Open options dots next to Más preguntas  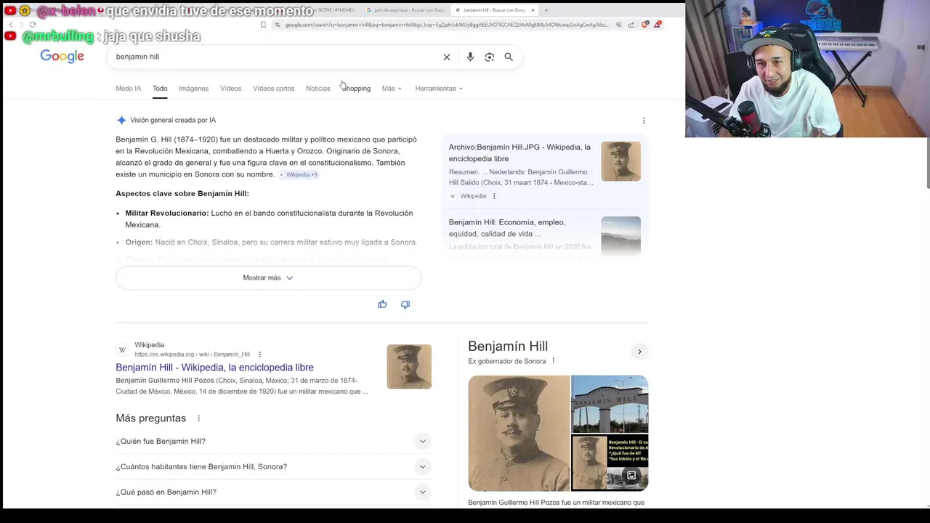click(x=198, y=418)
